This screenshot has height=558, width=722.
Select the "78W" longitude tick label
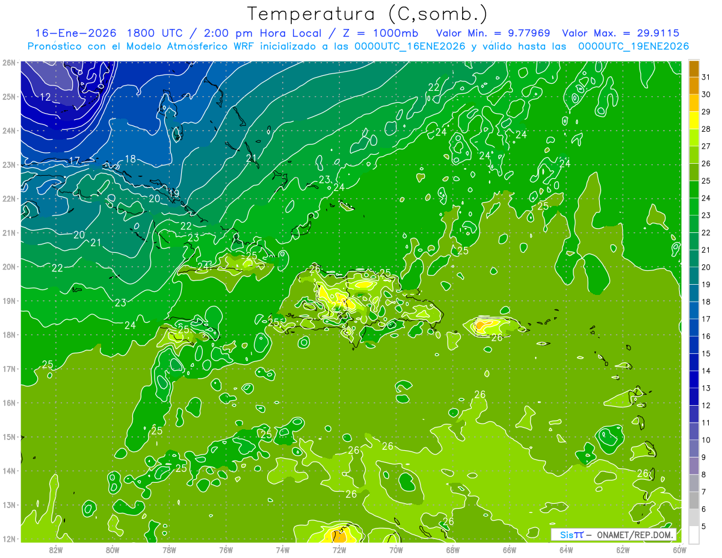pyautogui.click(x=169, y=550)
